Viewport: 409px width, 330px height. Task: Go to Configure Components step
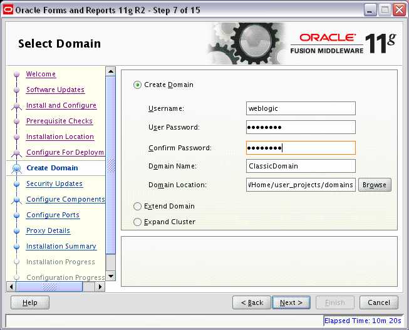[66, 199]
